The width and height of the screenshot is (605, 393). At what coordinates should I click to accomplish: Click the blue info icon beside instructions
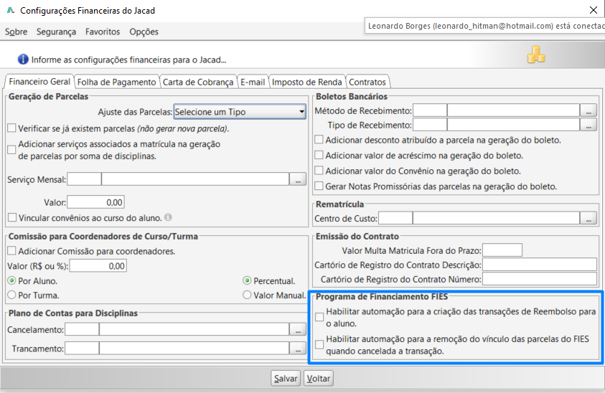point(23,60)
